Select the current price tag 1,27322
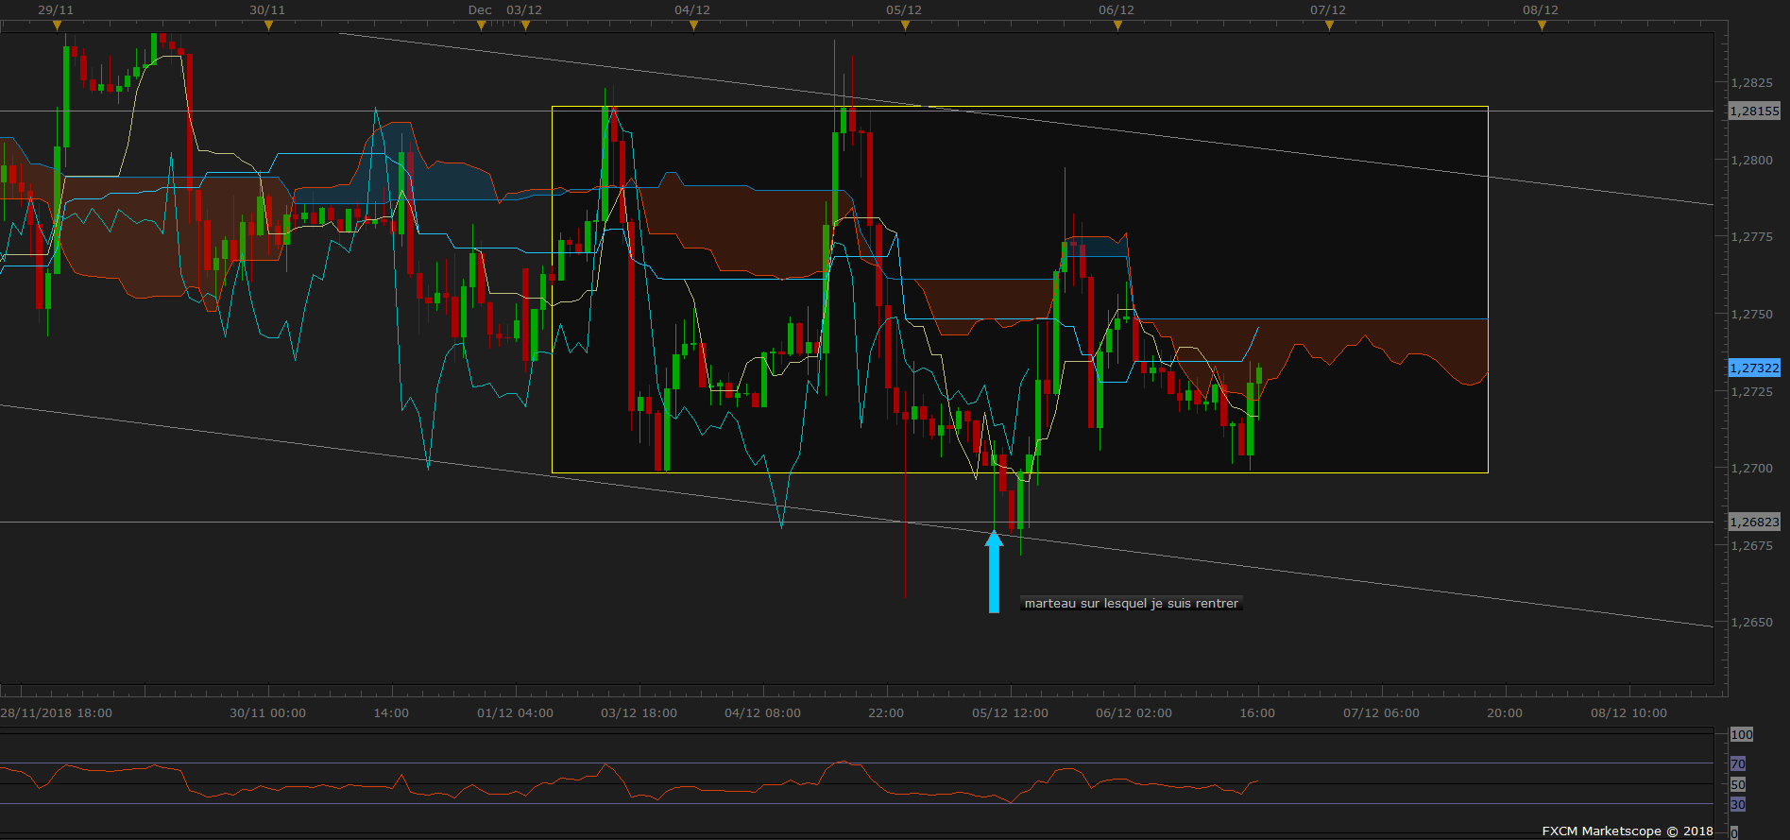 point(1754,368)
